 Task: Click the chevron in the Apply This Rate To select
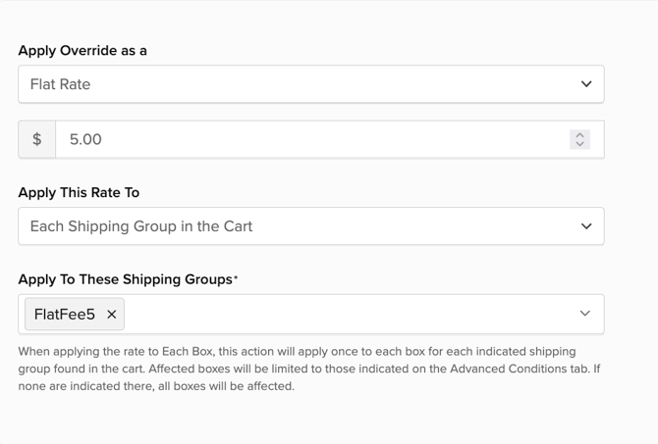[x=586, y=226]
